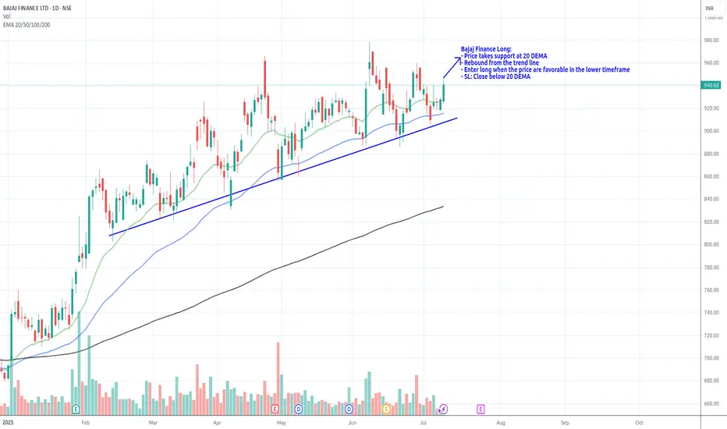Screen dimensions: 727x429
Task: Click 'SL: Close below 20 DEMA' text
Action: [x=497, y=76]
